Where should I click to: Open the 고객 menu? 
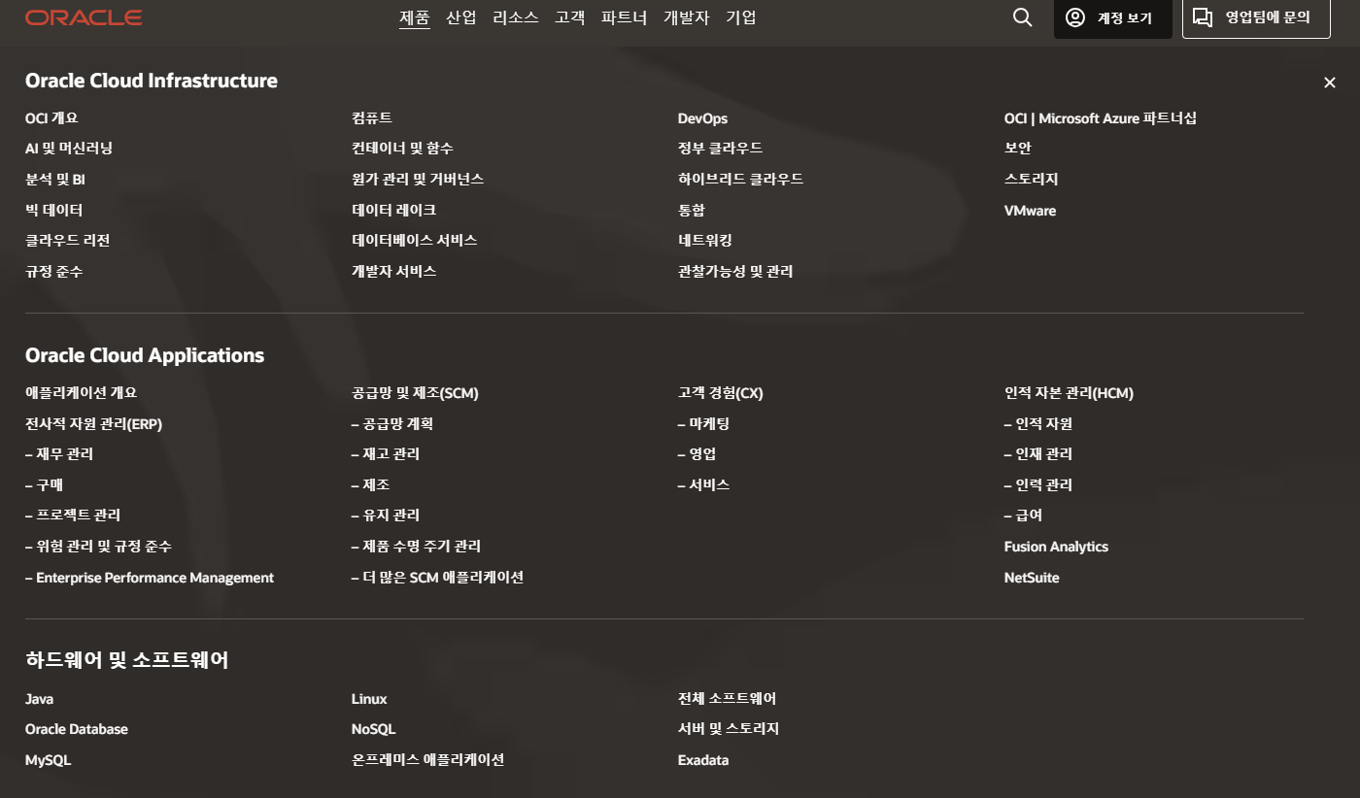point(570,17)
